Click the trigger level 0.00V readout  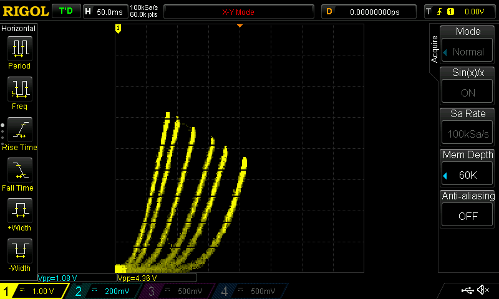474,12
